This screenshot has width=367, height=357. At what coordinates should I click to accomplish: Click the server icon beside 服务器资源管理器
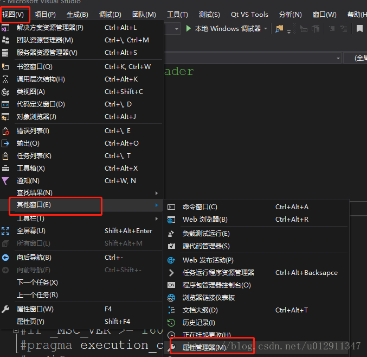pos(5,53)
